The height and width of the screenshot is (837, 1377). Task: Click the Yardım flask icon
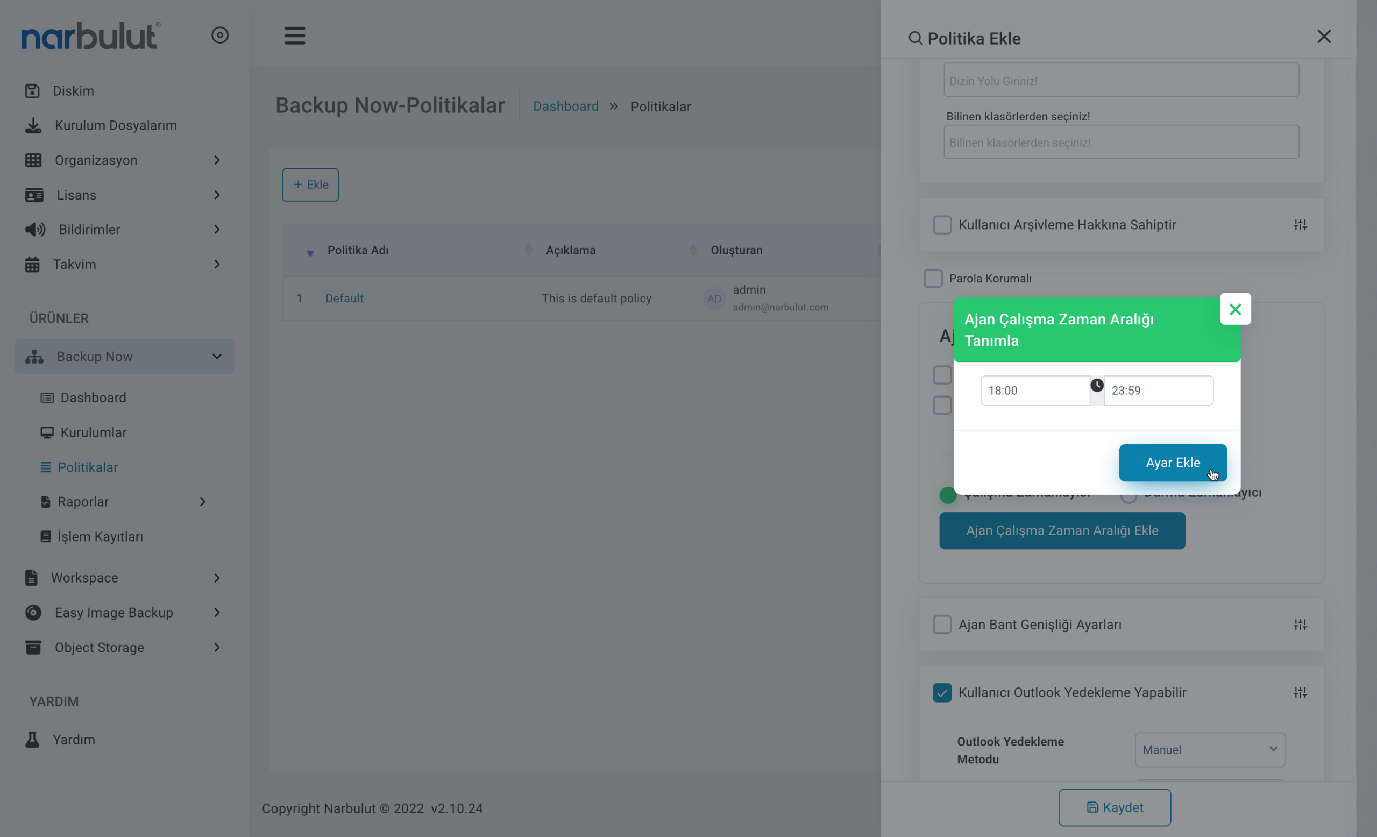point(32,739)
